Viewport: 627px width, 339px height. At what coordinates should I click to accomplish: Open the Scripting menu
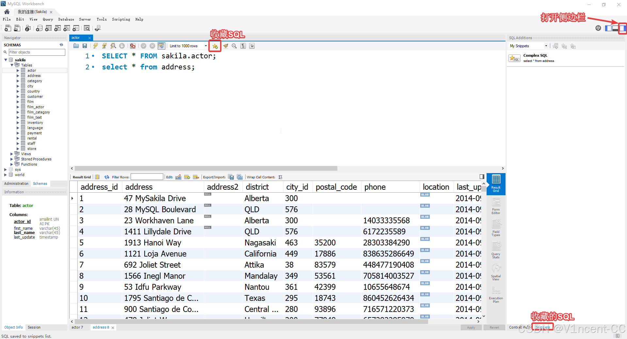pos(121,20)
